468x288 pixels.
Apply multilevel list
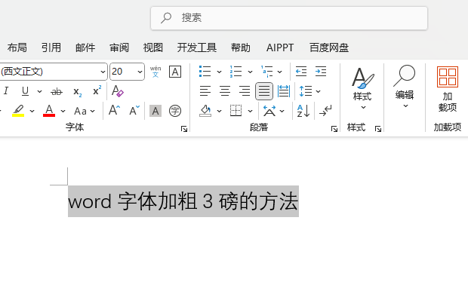[266, 72]
